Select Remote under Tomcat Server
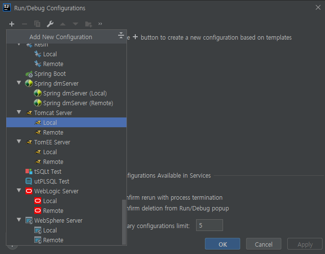The height and width of the screenshot is (254, 325). point(53,133)
